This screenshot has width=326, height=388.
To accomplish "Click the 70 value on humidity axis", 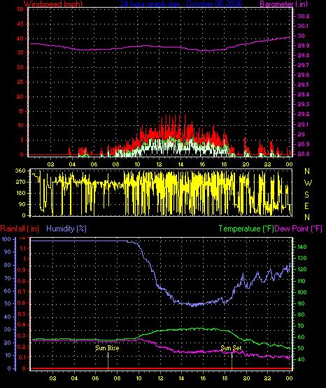I will tap(8, 278).
